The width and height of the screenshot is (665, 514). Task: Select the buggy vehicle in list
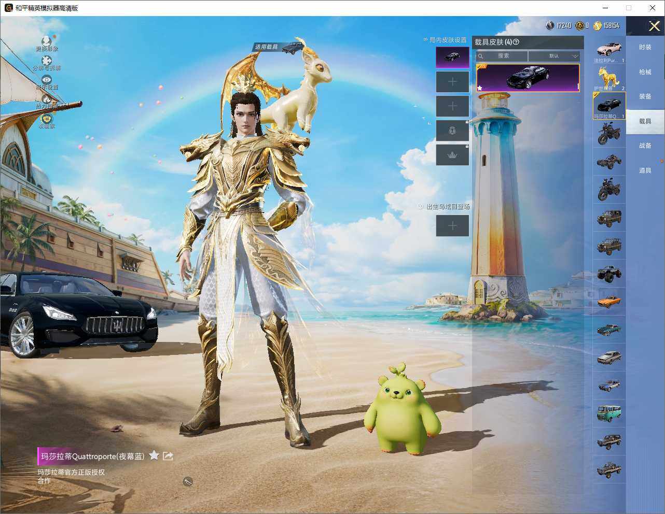tap(609, 162)
